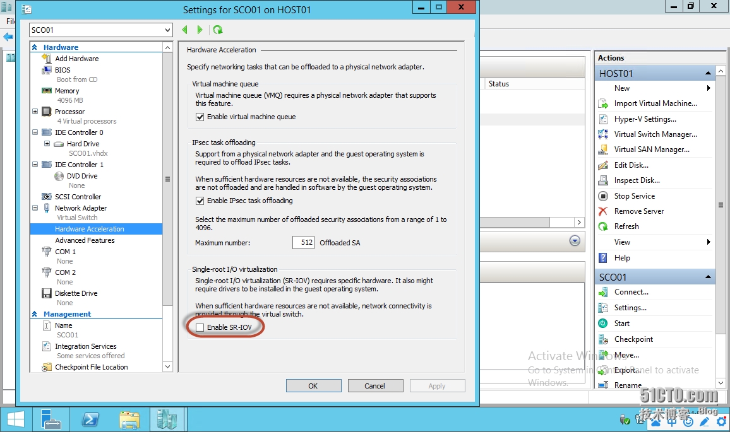Open Settings action for SCO01
The height and width of the screenshot is (432, 730).
[x=630, y=308]
